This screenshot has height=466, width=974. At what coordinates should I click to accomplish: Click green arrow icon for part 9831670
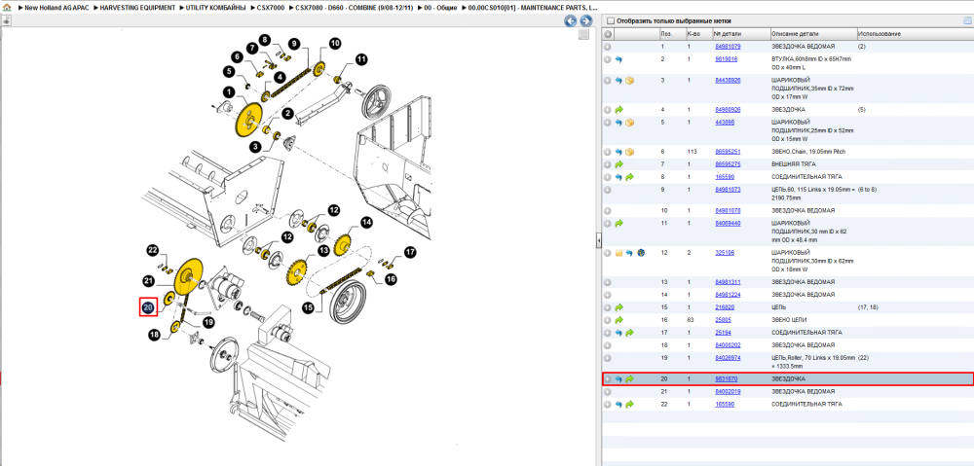pyautogui.click(x=629, y=379)
